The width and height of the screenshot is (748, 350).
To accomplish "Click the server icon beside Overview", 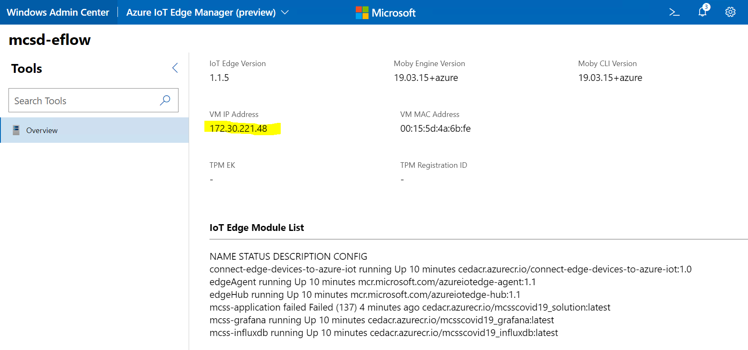I will tap(16, 130).
